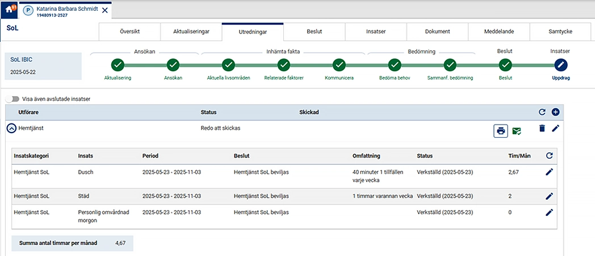The width and height of the screenshot is (595, 256).
Task: Open the home start page icon
Action: (x=9, y=10)
